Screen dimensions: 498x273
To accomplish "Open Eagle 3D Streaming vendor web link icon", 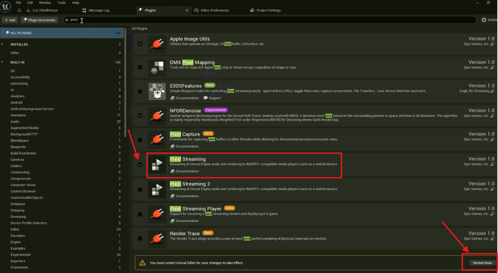I will click(492, 91).
